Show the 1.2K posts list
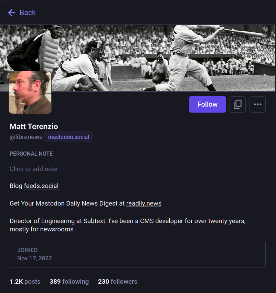This screenshot has width=276, height=293. click(25, 282)
